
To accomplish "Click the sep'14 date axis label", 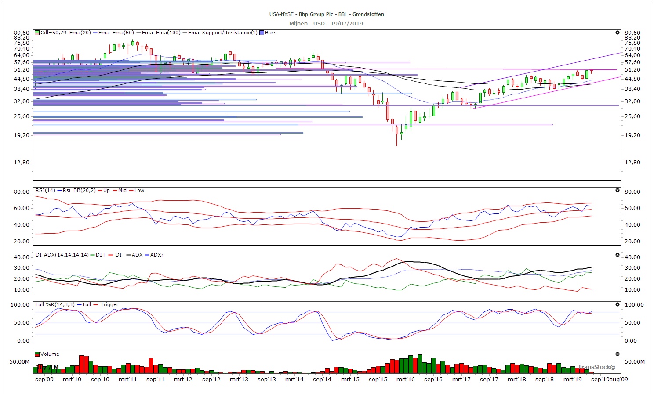I will 322,379.
